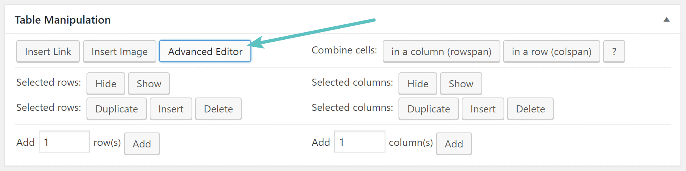Hide the selected rows
The image size is (686, 171).
pos(106,84)
